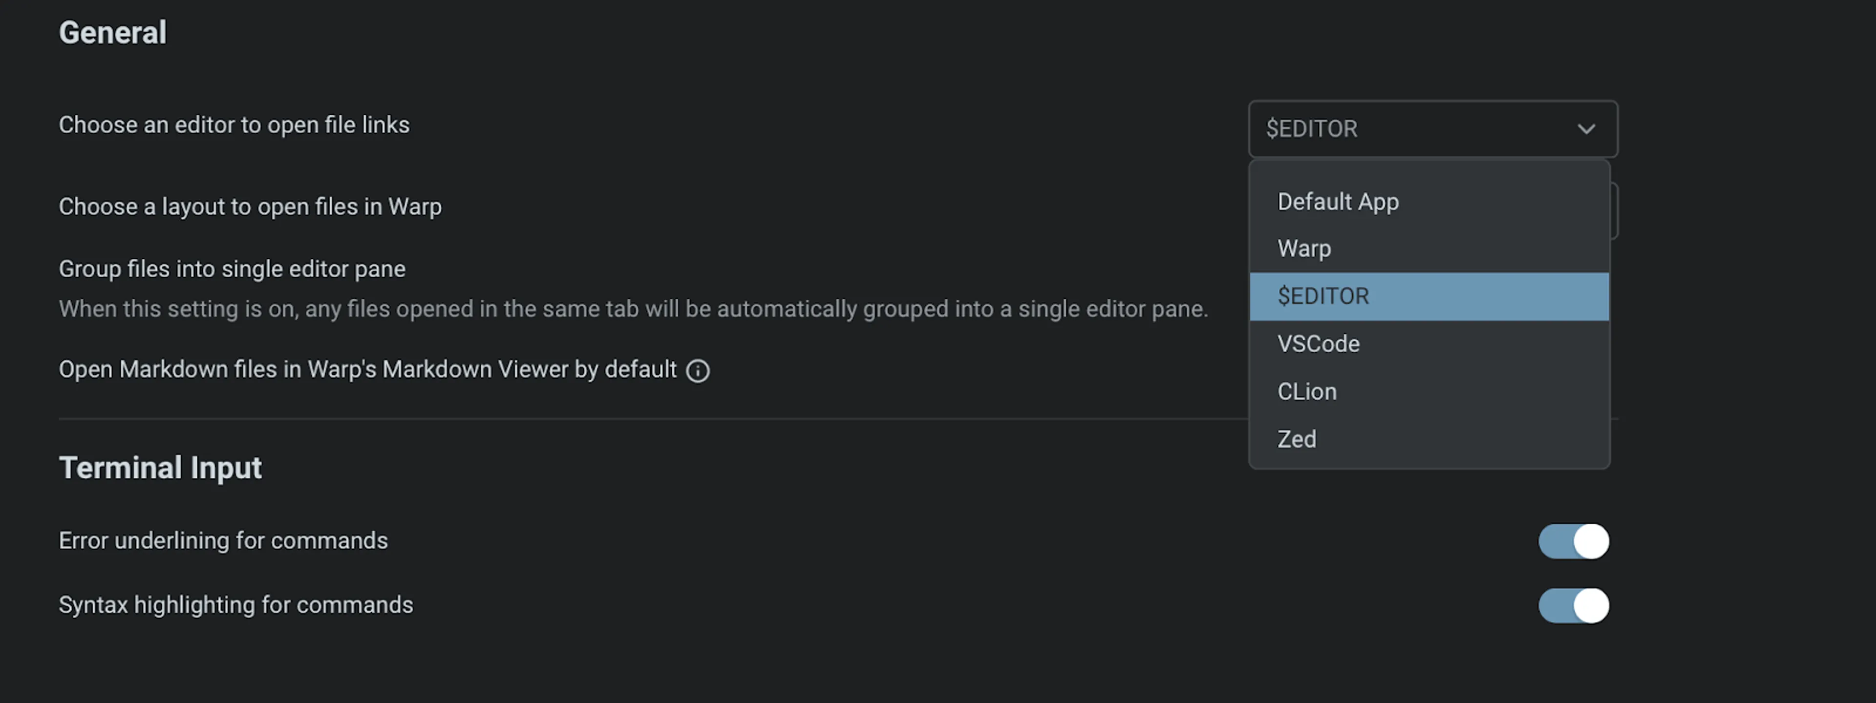The height and width of the screenshot is (703, 1876).
Task: Disable error underlining for commands switch
Action: [x=1573, y=541]
